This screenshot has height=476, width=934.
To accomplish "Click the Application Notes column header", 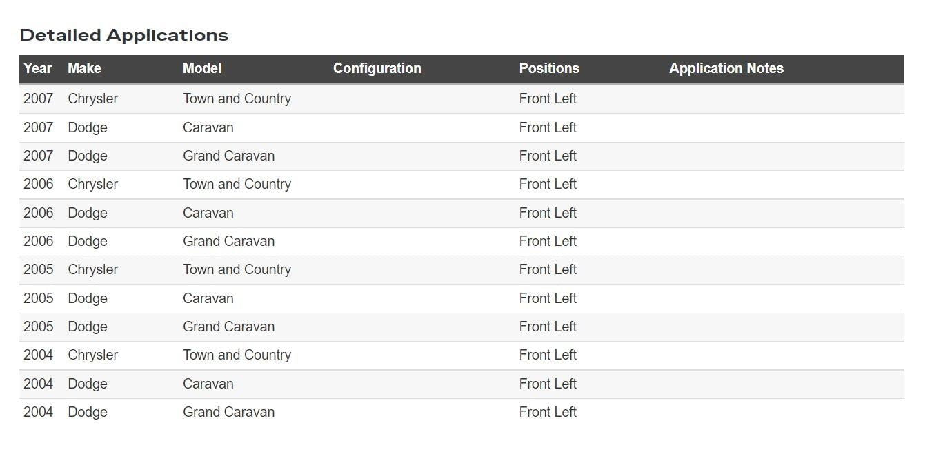I will pyautogui.click(x=726, y=68).
